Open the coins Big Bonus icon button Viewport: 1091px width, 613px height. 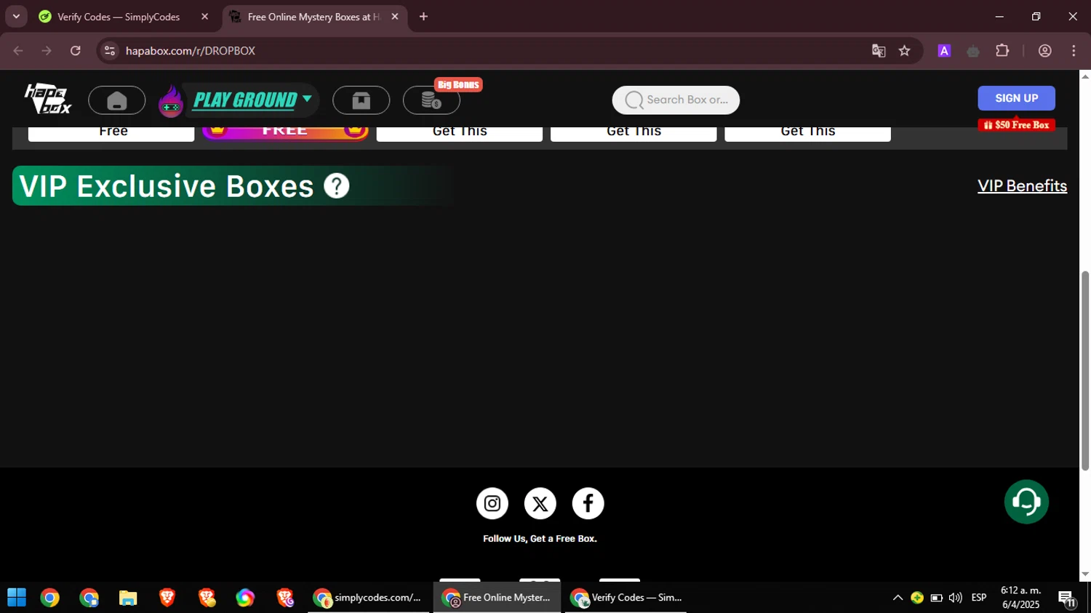[431, 100]
